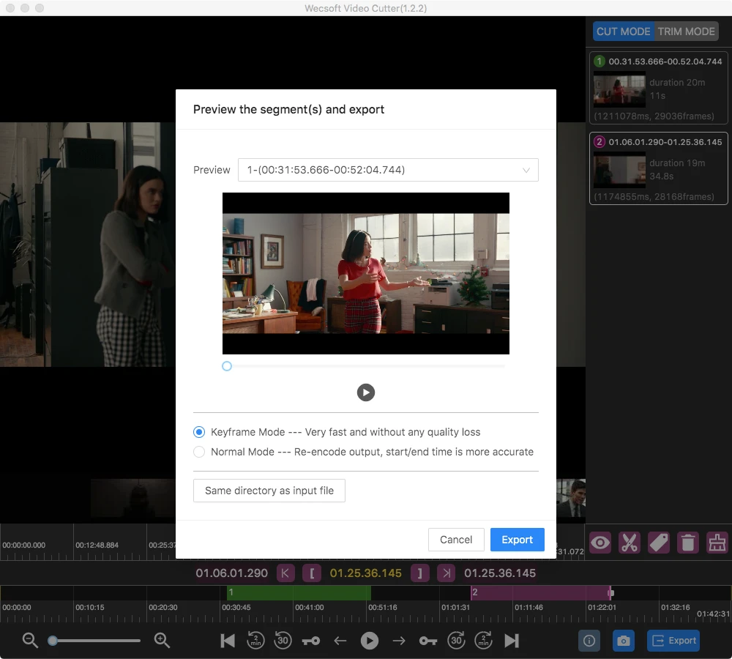Set segment end bracket button
732x659 pixels.
pos(419,573)
